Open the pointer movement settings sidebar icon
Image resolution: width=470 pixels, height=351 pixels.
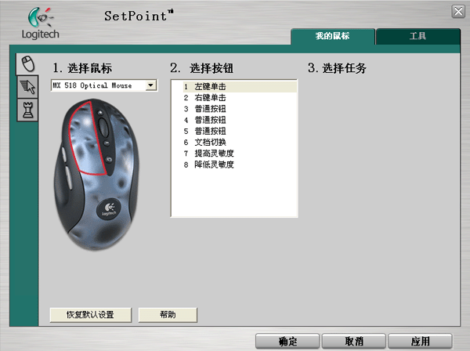click(x=27, y=87)
